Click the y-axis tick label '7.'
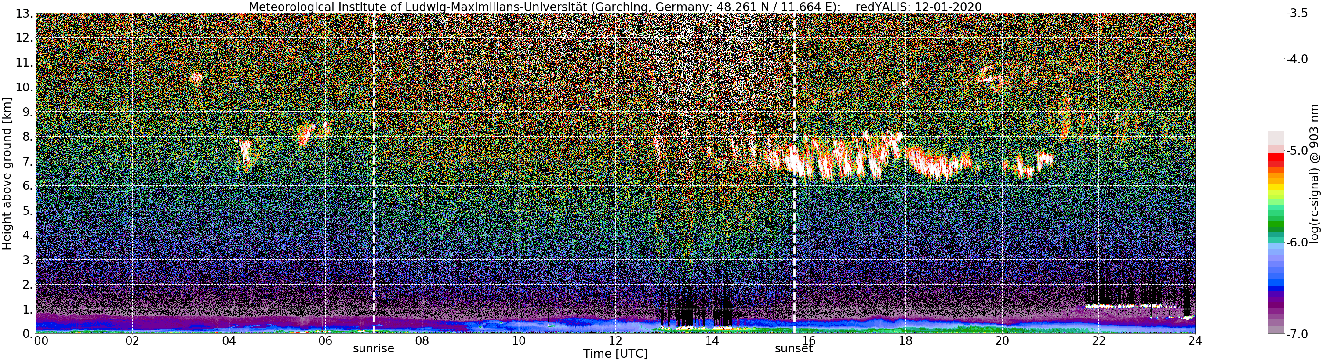 27,161
